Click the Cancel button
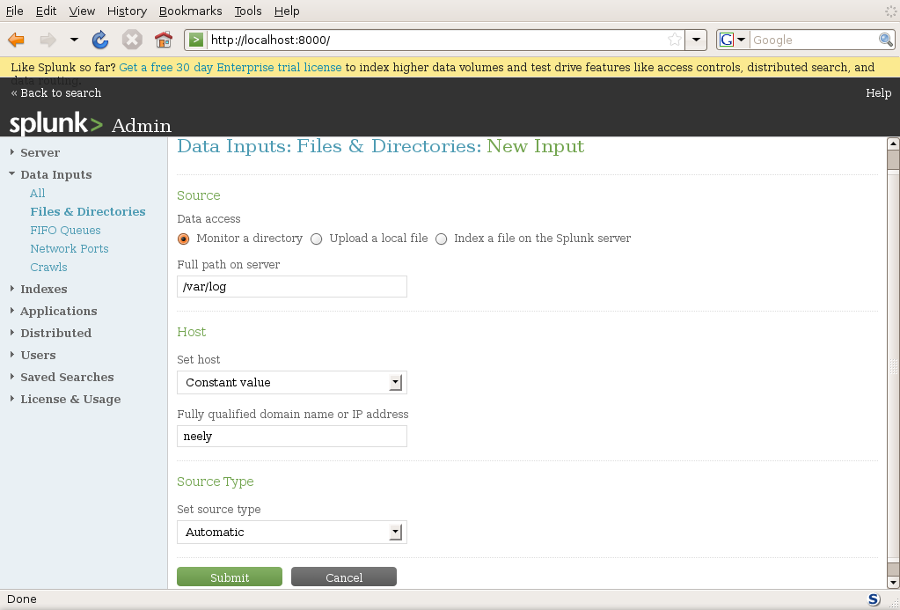The image size is (900, 610). [344, 577]
